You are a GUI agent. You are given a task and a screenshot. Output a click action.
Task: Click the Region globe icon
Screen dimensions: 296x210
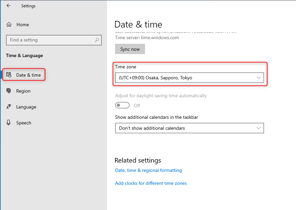click(x=9, y=91)
